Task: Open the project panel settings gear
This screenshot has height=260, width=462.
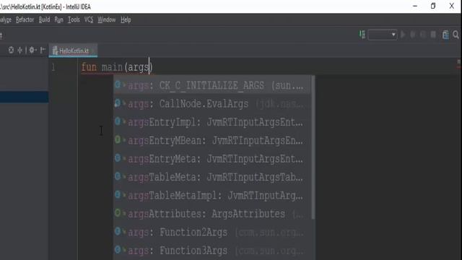Action: coord(32,50)
